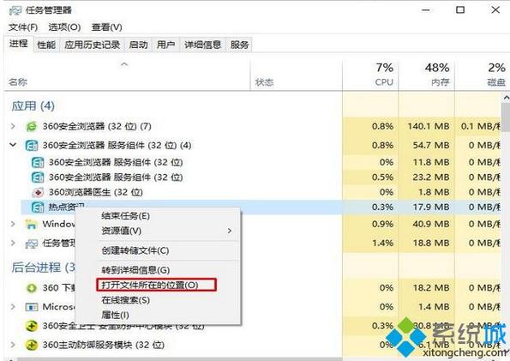
Task: Click the 360安全浏览器 green browser icon
Action: 32,126
